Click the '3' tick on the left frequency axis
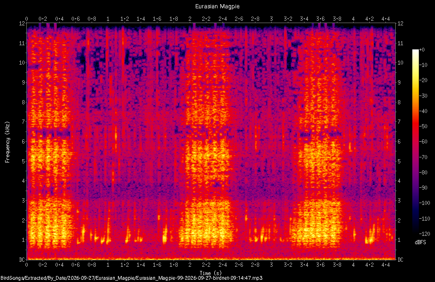Screen dimensions: 435x282 [23, 200]
